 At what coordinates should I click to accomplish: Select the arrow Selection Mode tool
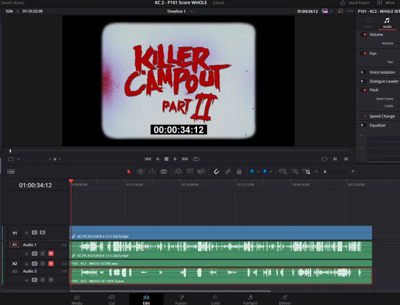(x=129, y=172)
